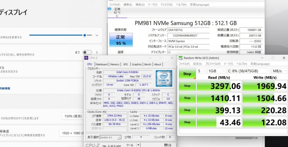The height and width of the screenshot is (147, 288).
Task: Click the large top Stop button in CrystalDiskMark
Action: pyautogui.click(x=187, y=73)
